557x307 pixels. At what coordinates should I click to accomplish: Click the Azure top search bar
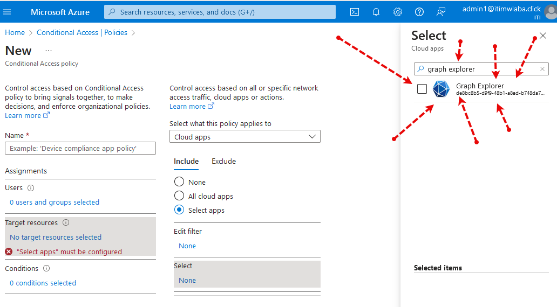pyautogui.click(x=220, y=12)
